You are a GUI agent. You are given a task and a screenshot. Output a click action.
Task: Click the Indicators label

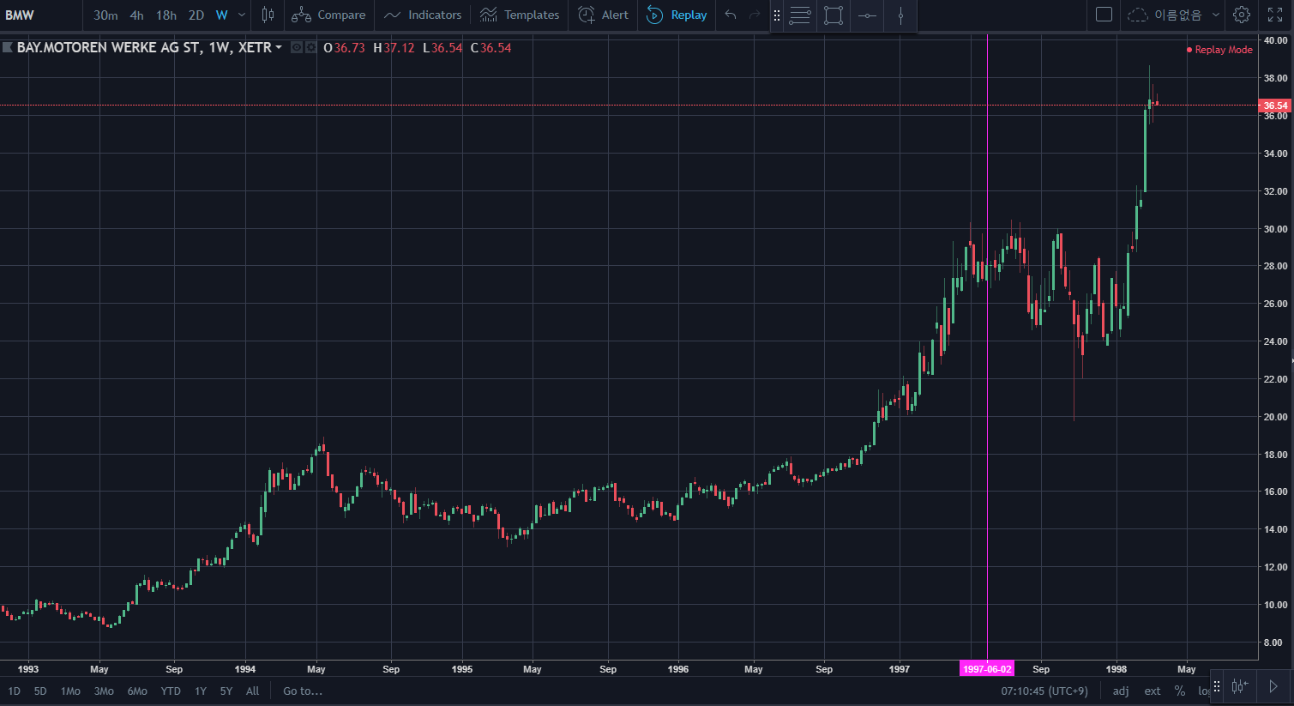pos(435,15)
